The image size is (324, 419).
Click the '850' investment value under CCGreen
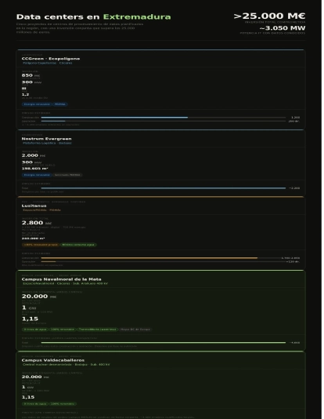click(x=27, y=75)
